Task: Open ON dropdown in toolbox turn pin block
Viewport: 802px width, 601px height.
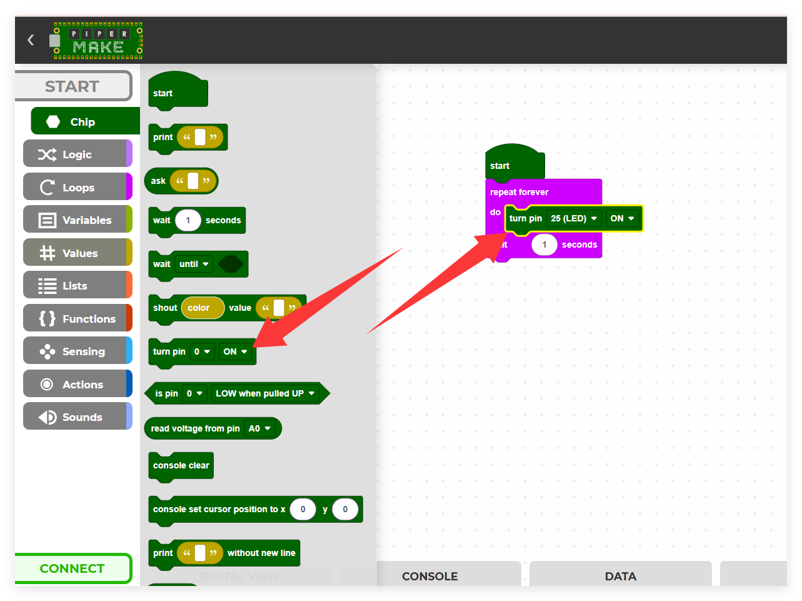Action: (236, 351)
